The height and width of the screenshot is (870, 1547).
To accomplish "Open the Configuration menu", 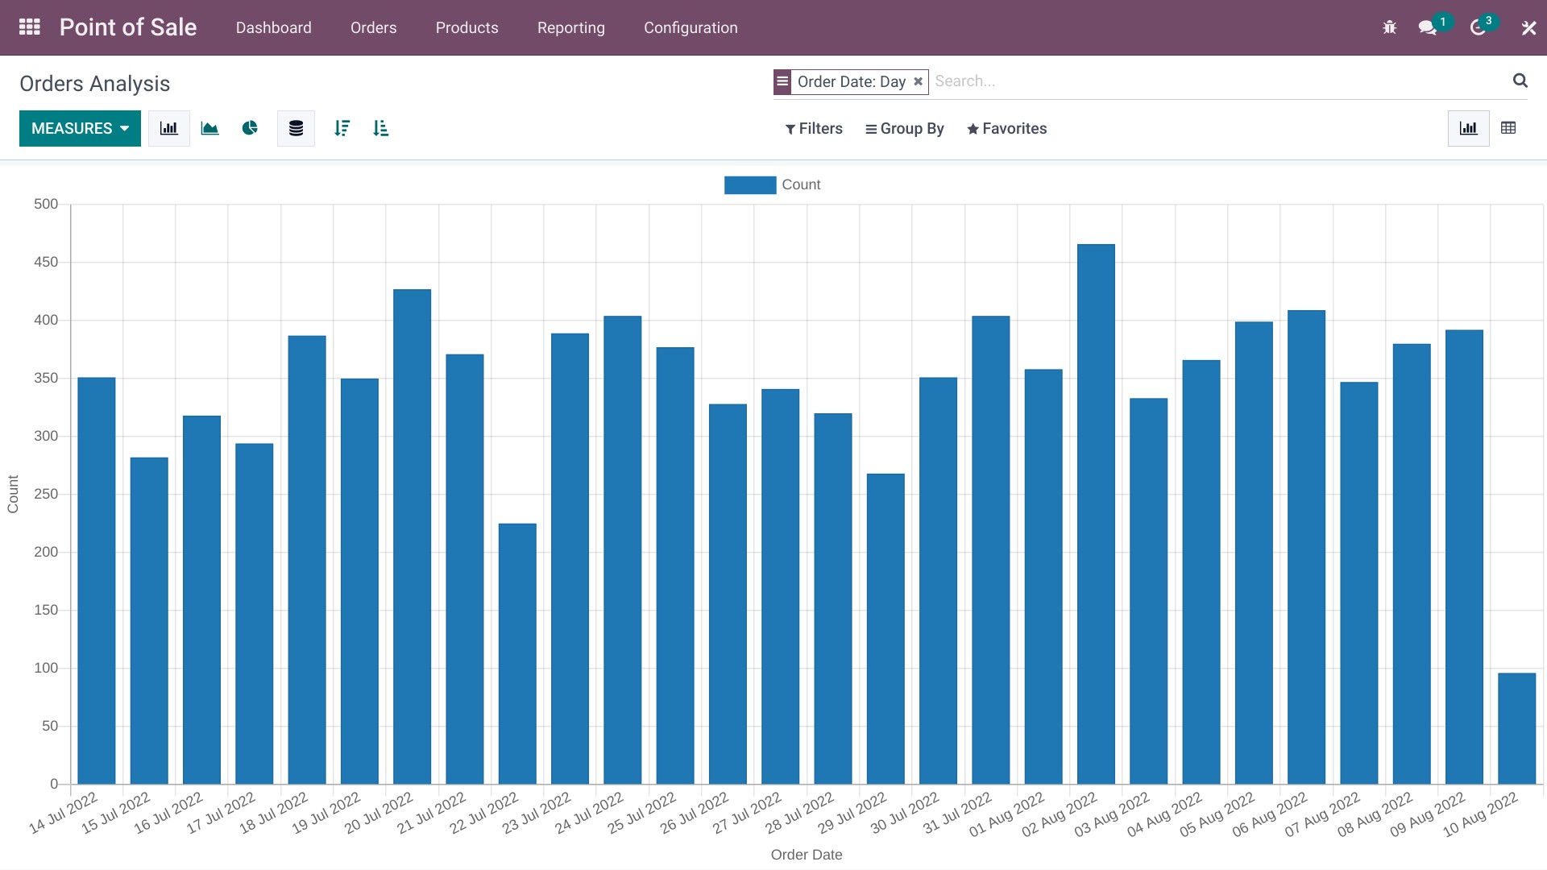I will tap(691, 27).
